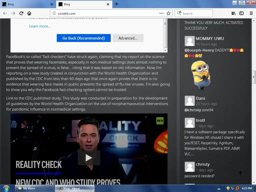Click the @christy mention

tap(193, 110)
